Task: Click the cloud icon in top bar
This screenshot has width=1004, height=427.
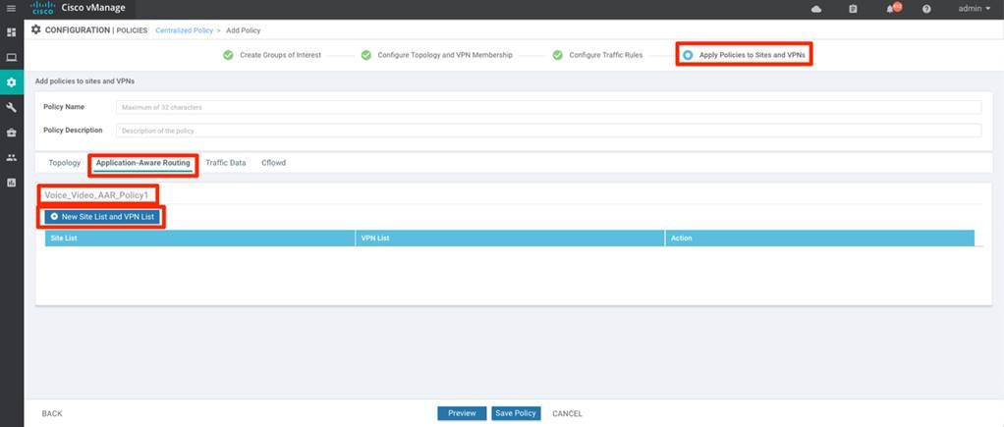Action: (x=815, y=9)
